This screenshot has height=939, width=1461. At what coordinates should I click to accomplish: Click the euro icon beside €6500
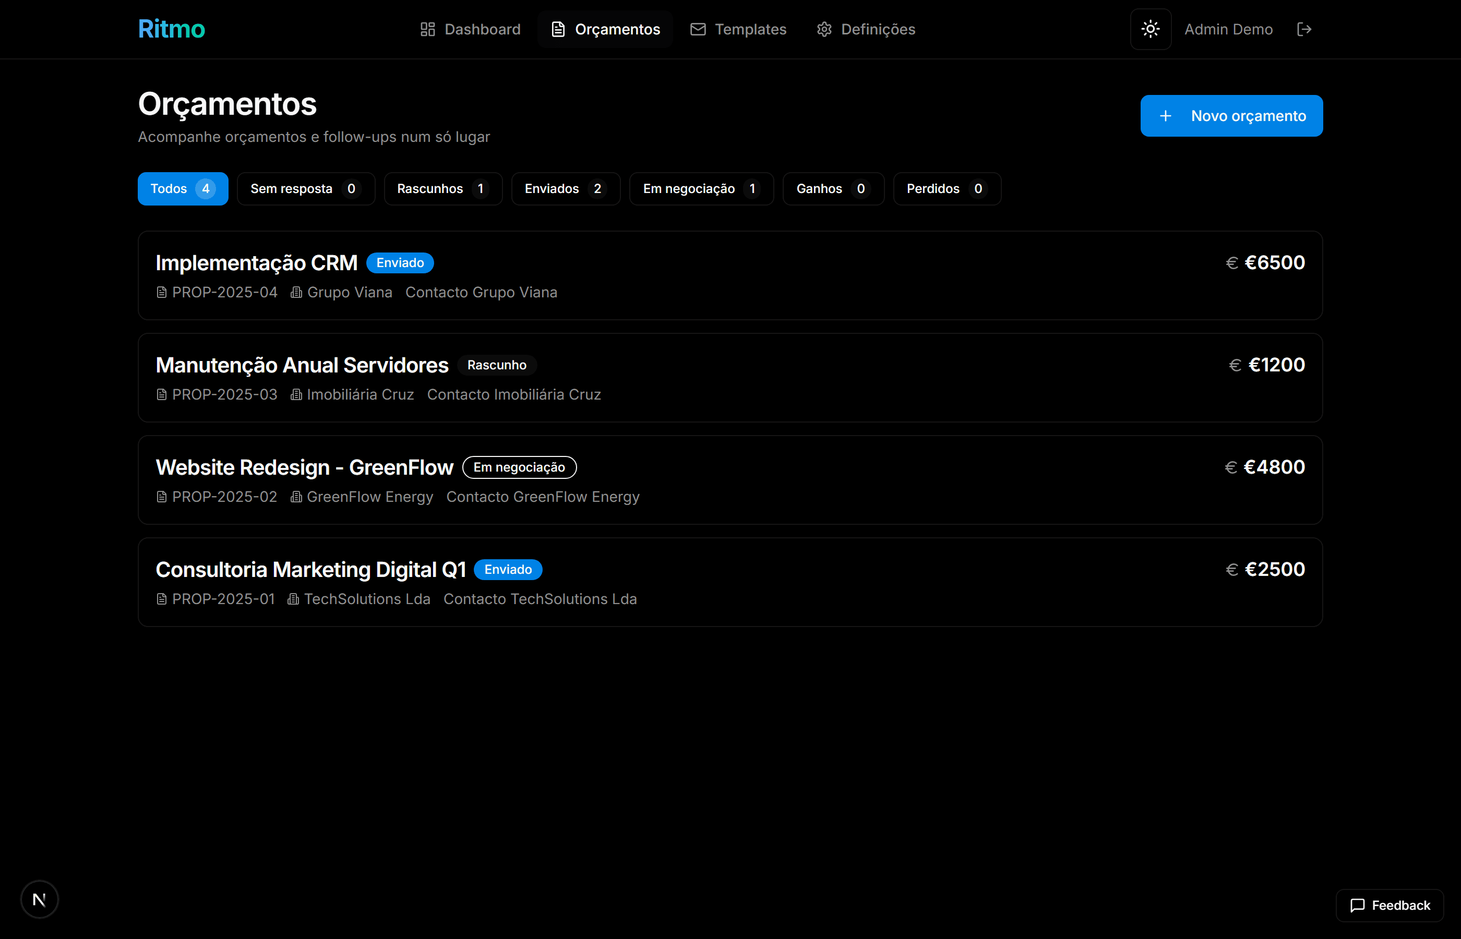pos(1232,263)
